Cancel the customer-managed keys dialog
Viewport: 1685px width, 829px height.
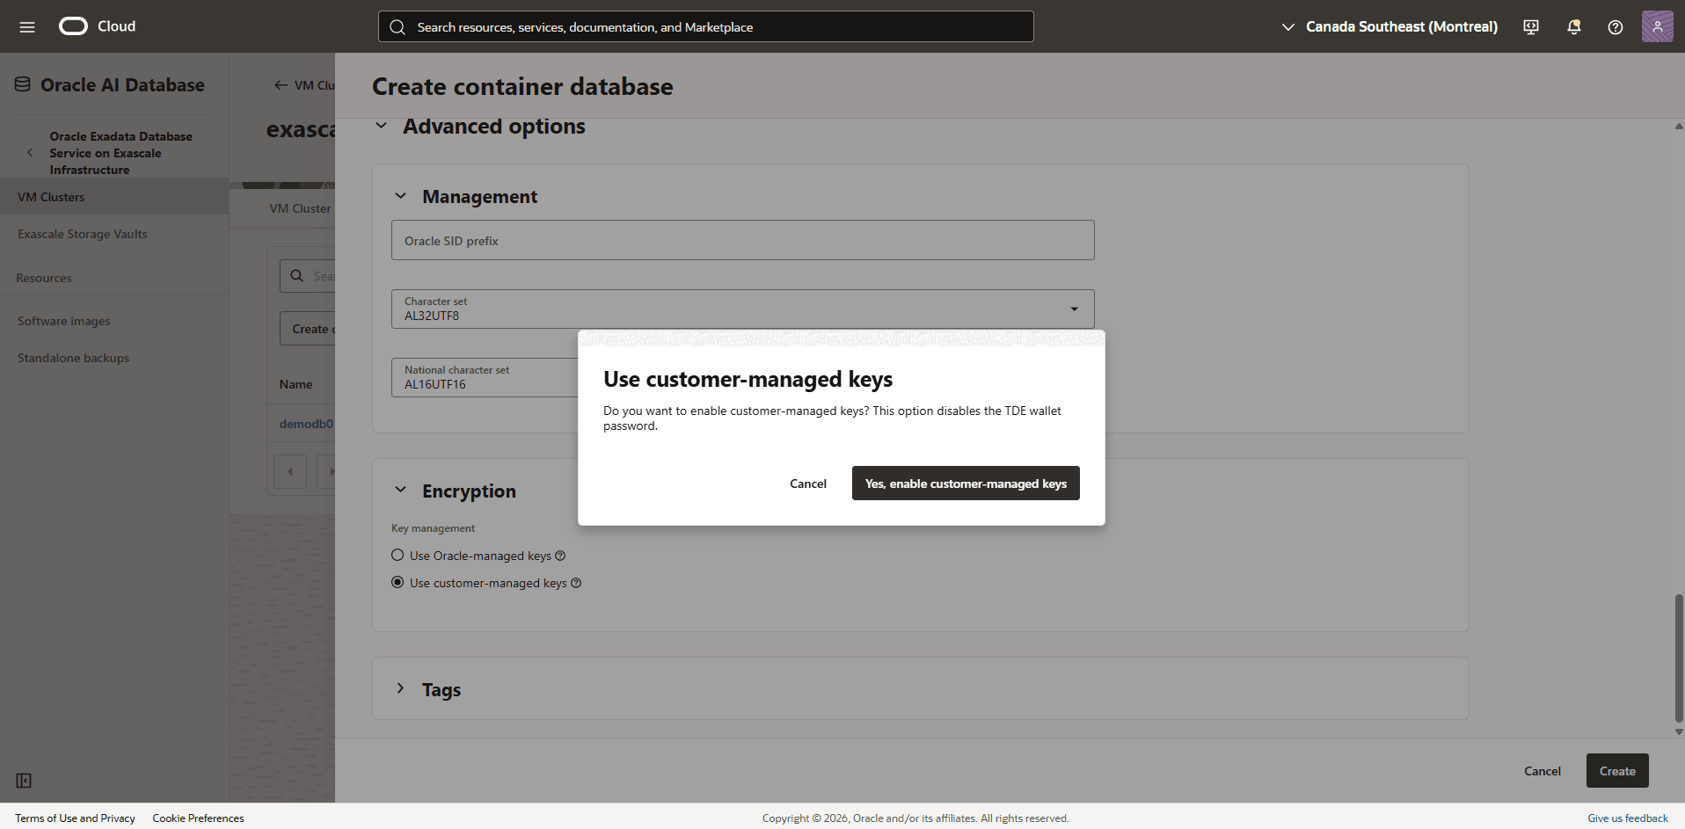(808, 484)
